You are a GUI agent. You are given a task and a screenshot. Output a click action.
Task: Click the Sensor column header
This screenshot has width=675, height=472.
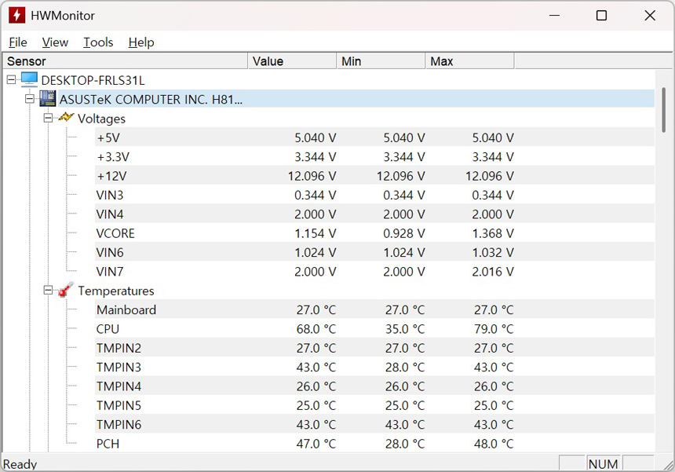126,61
